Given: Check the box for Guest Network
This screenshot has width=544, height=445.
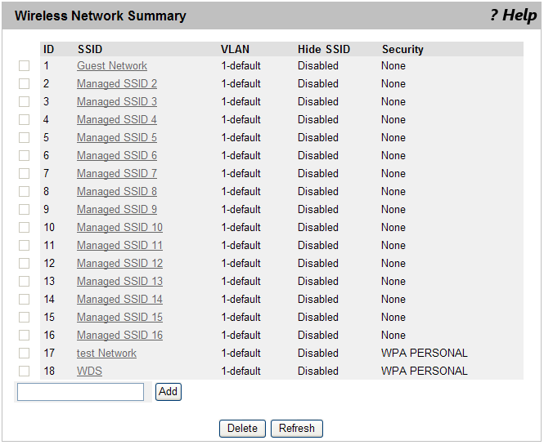Looking at the screenshot, I should click(x=25, y=66).
